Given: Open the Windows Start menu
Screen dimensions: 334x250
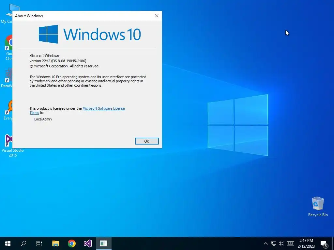Looking at the screenshot, I should coord(8,243).
